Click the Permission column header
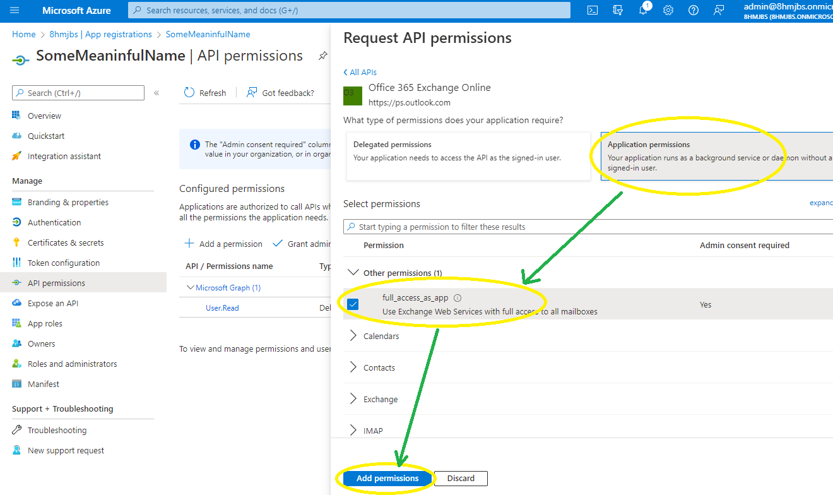Screen dimensions: 833x495 (384, 245)
